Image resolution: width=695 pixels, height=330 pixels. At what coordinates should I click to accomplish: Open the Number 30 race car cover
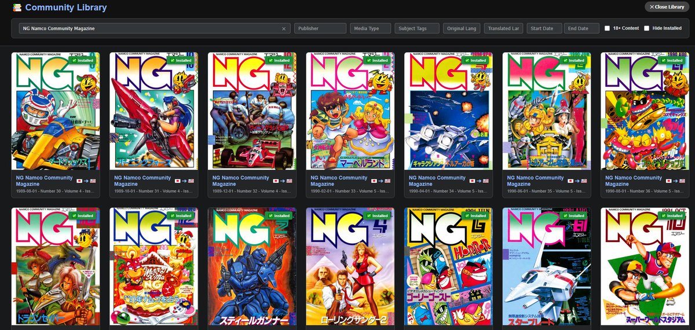56,111
